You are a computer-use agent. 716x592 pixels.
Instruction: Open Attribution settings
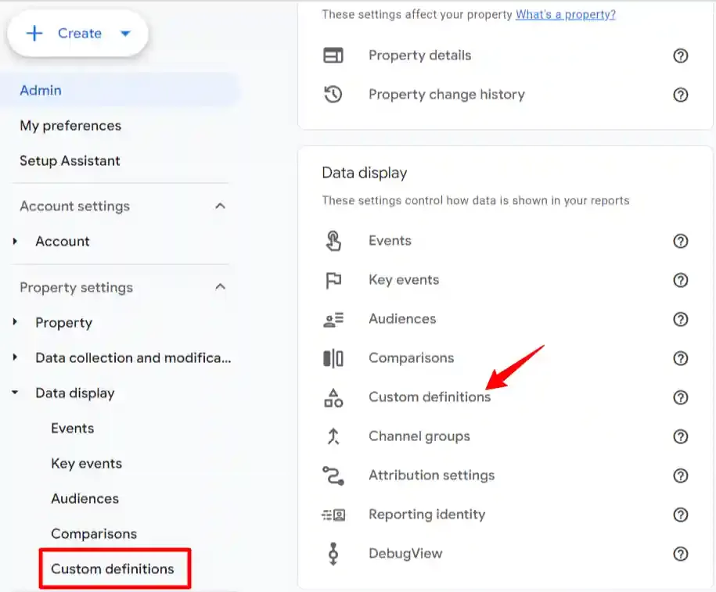(x=431, y=475)
